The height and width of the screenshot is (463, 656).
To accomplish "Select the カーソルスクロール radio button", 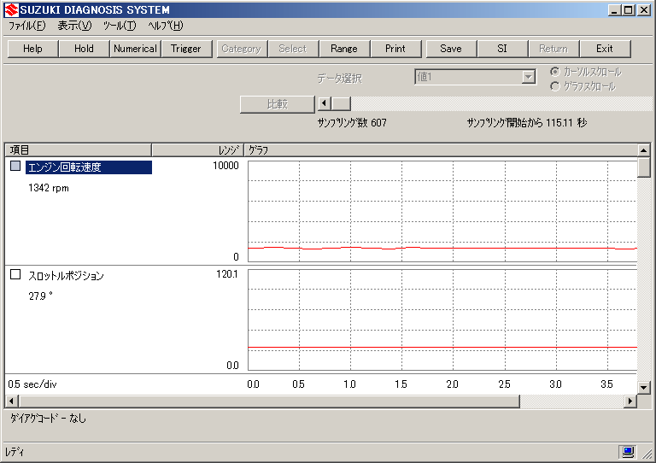I will click(x=555, y=73).
